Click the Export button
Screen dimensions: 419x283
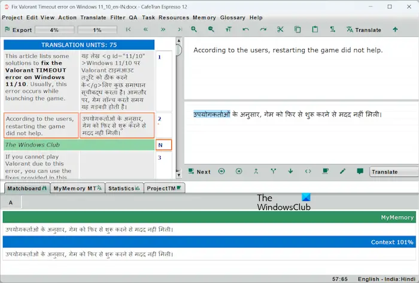coord(19,30)
